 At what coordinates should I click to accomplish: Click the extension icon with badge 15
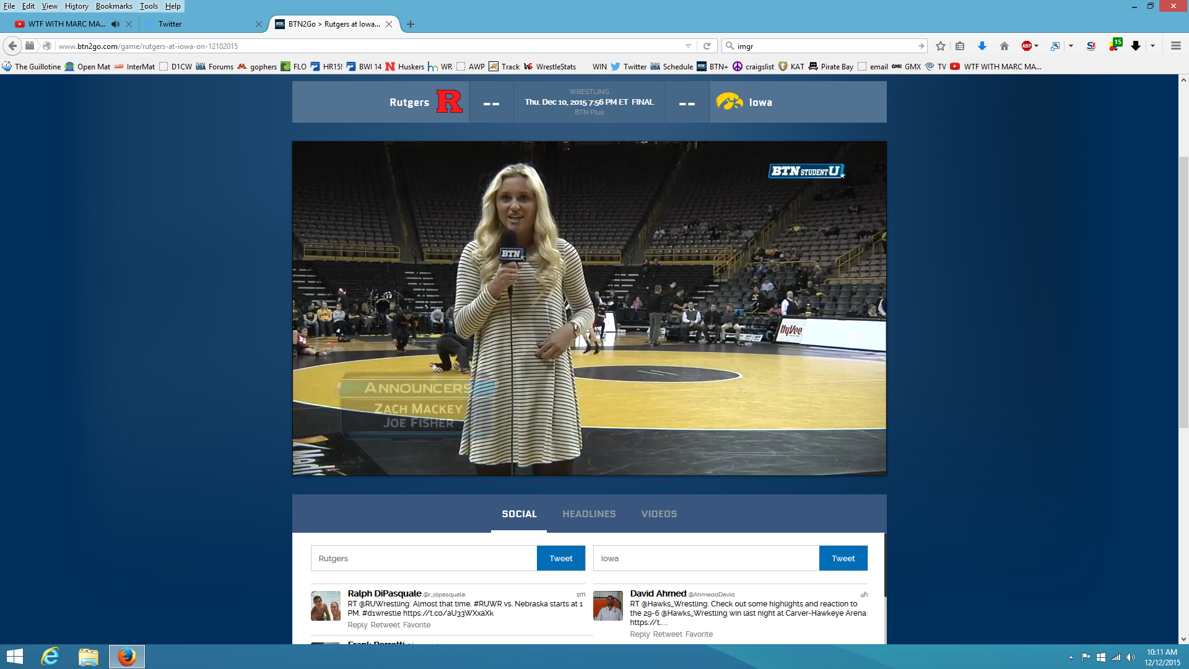tap(1115, 45)
